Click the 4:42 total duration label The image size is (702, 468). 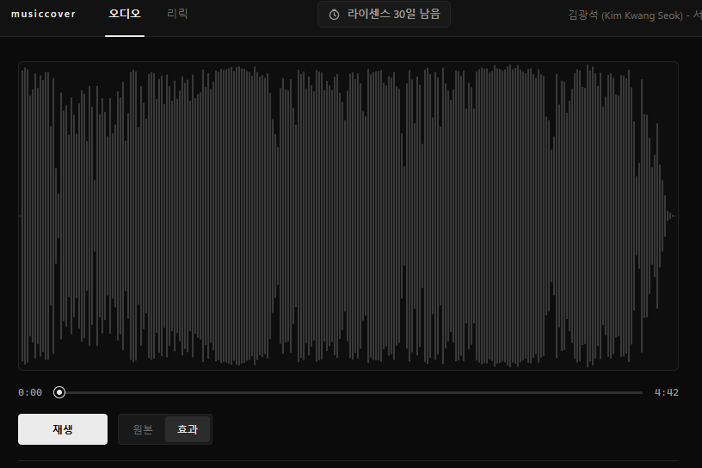tap(666, 392)
